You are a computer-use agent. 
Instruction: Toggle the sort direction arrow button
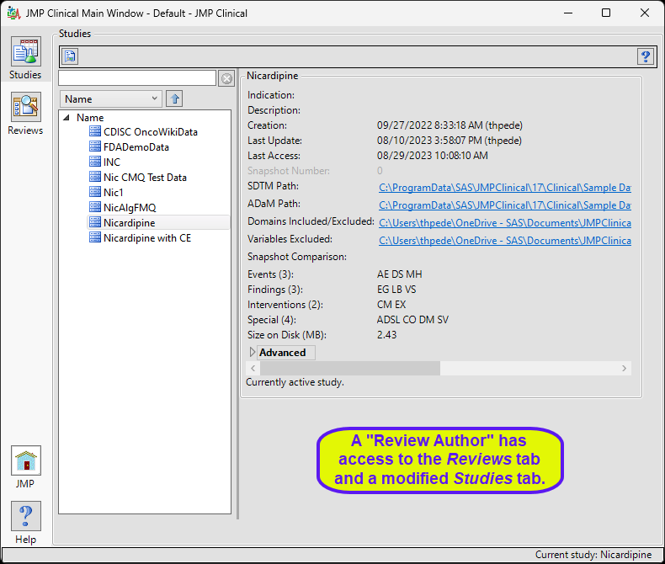[x=174, y=98]
